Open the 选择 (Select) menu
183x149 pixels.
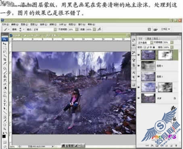tap(44, 25)
